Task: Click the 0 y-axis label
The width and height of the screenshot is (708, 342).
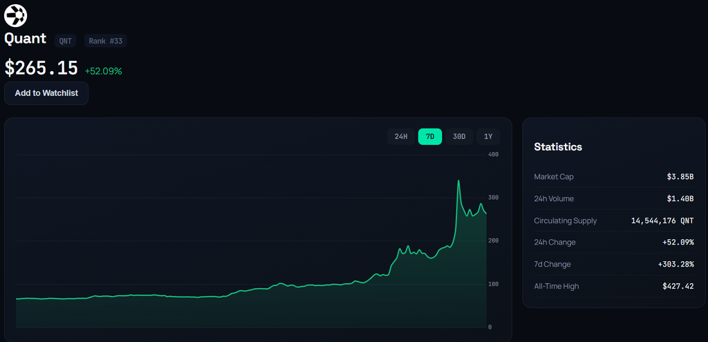Action: click(x=490, y=327)
